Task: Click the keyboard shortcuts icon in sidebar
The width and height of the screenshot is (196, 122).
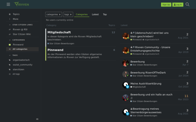Action: coord(37,119)
